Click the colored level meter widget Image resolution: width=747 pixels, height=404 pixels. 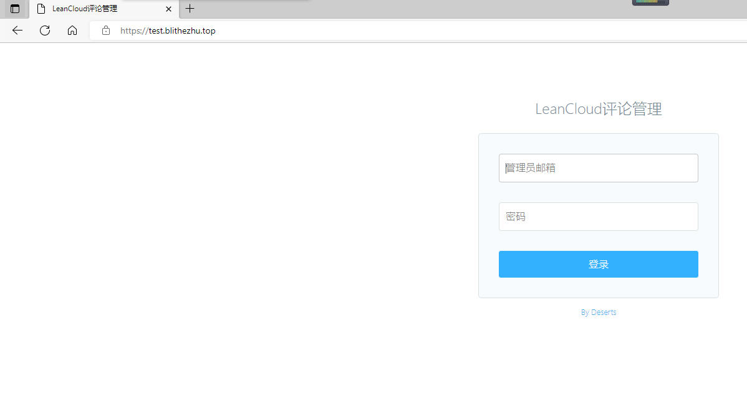click(x=650, y=2)
